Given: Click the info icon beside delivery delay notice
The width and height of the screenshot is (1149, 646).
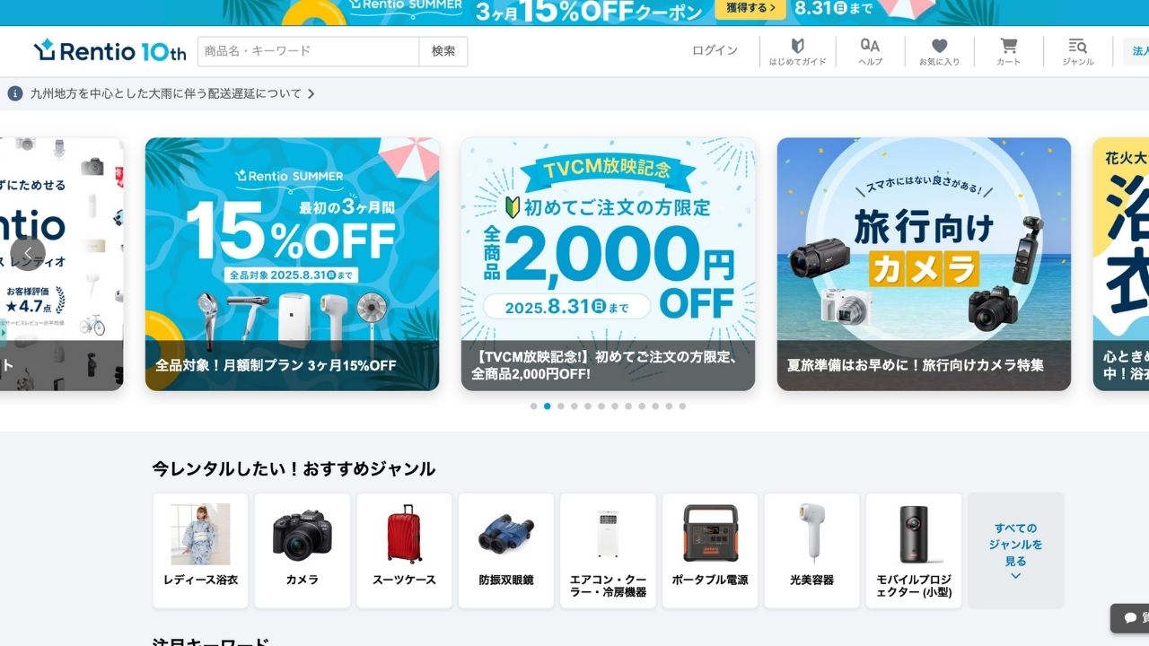Looking at the screenshot, I should 15,93.
